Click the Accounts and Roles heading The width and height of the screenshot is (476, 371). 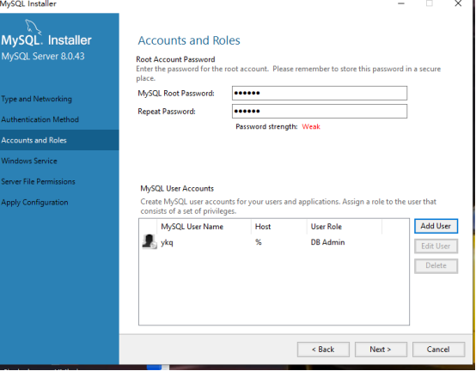coord(189,40)
